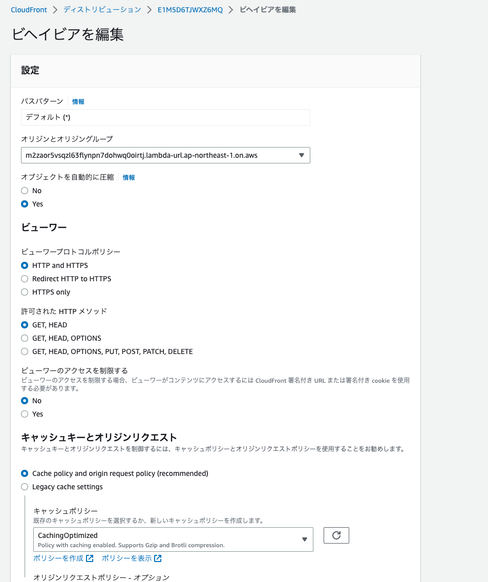Select No for restricting viewer access

click(25, 401)
